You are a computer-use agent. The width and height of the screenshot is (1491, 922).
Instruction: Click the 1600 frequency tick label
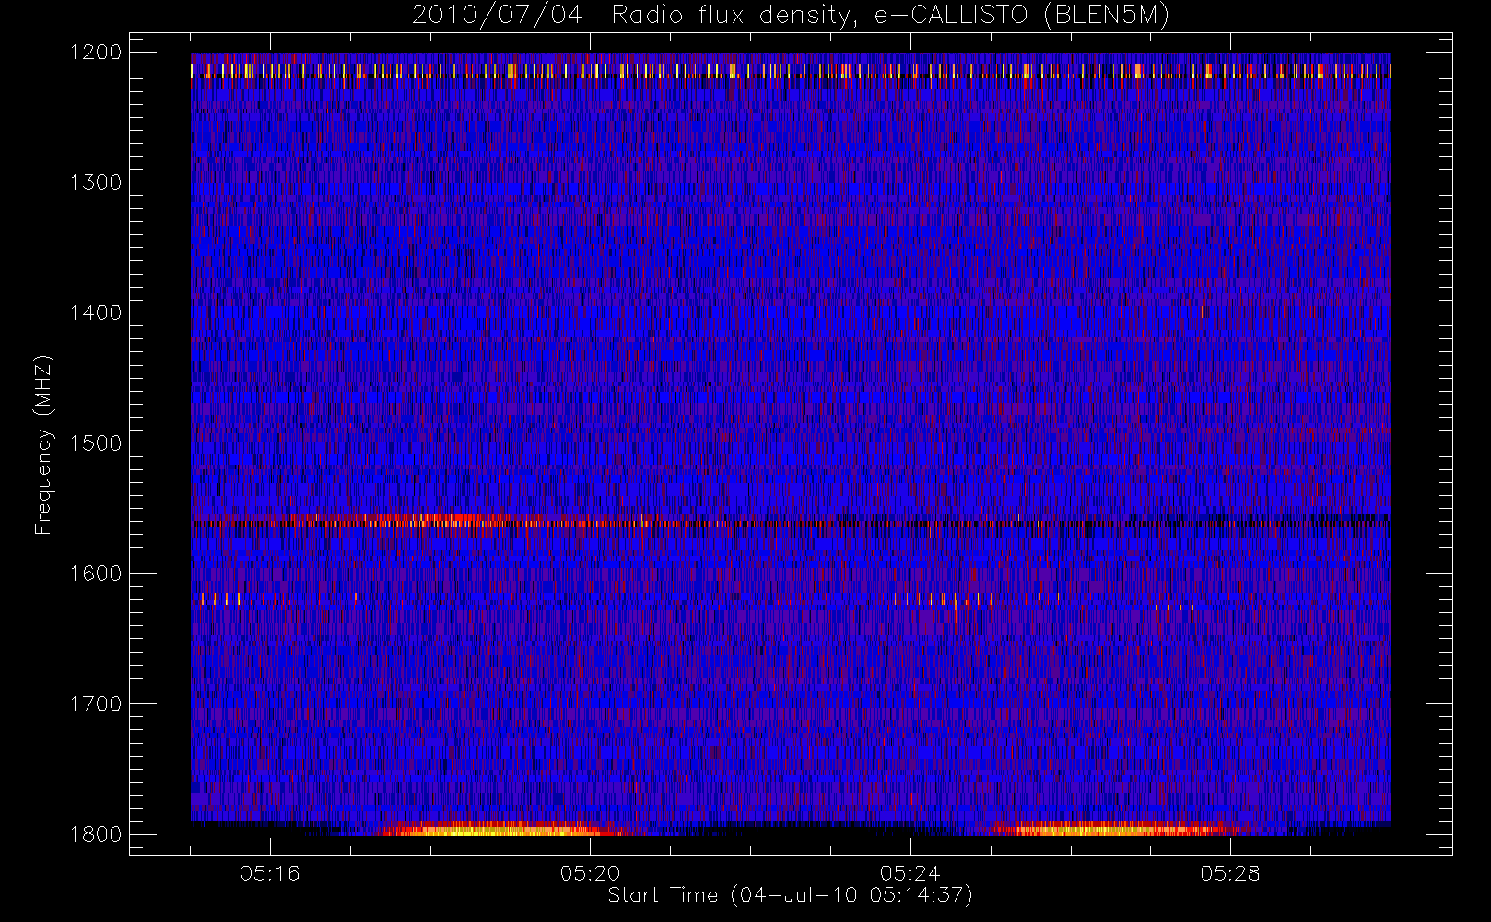(x=96, y=573)
